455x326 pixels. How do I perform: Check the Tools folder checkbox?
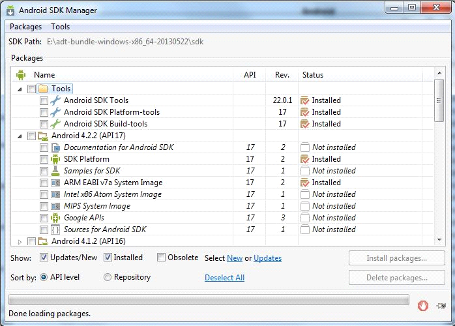[x=31, y=89]
